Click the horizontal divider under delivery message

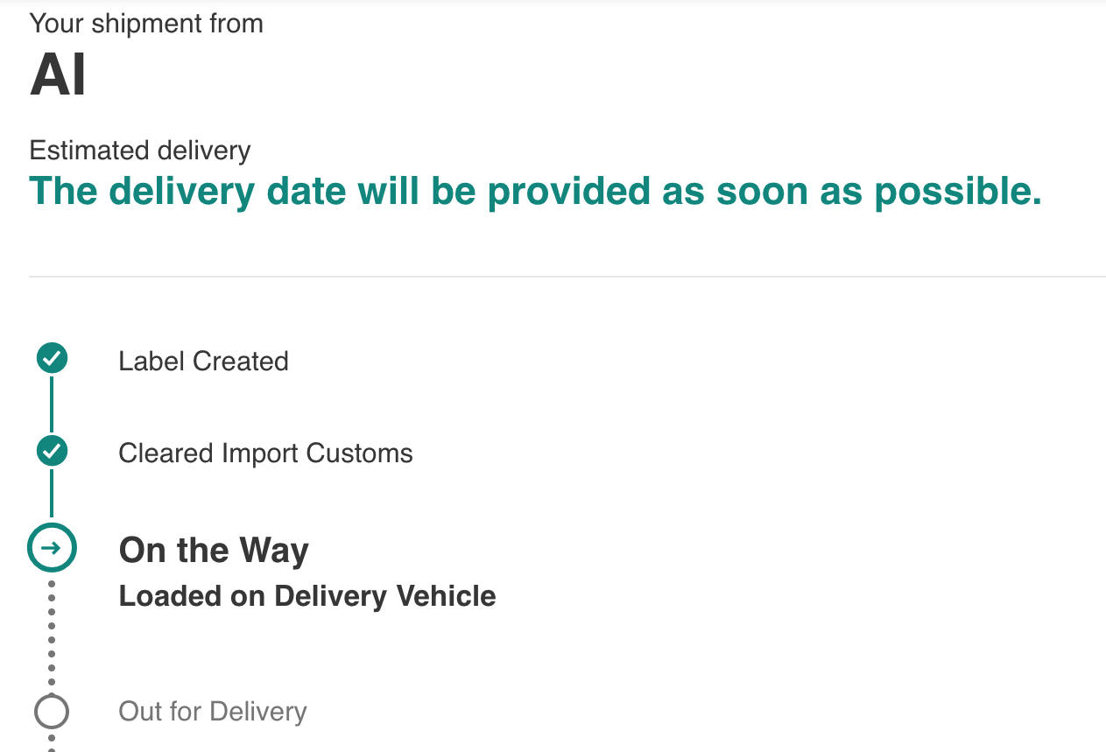point(567,277)
